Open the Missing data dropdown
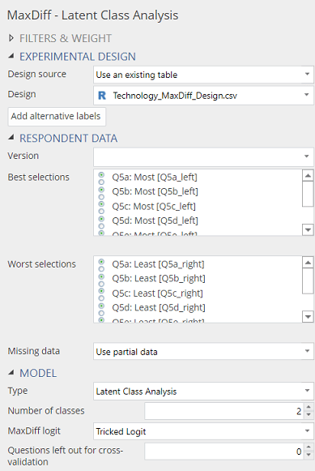315x471 pixels. (203, 352)
